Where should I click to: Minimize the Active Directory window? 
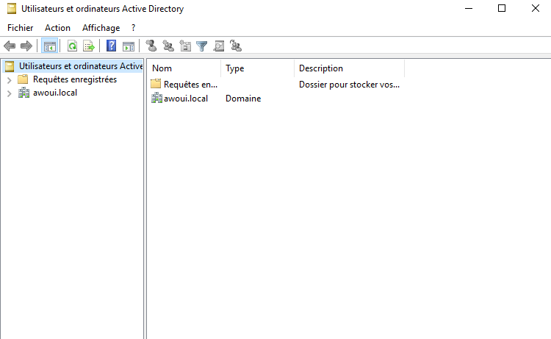coord(469,8)
